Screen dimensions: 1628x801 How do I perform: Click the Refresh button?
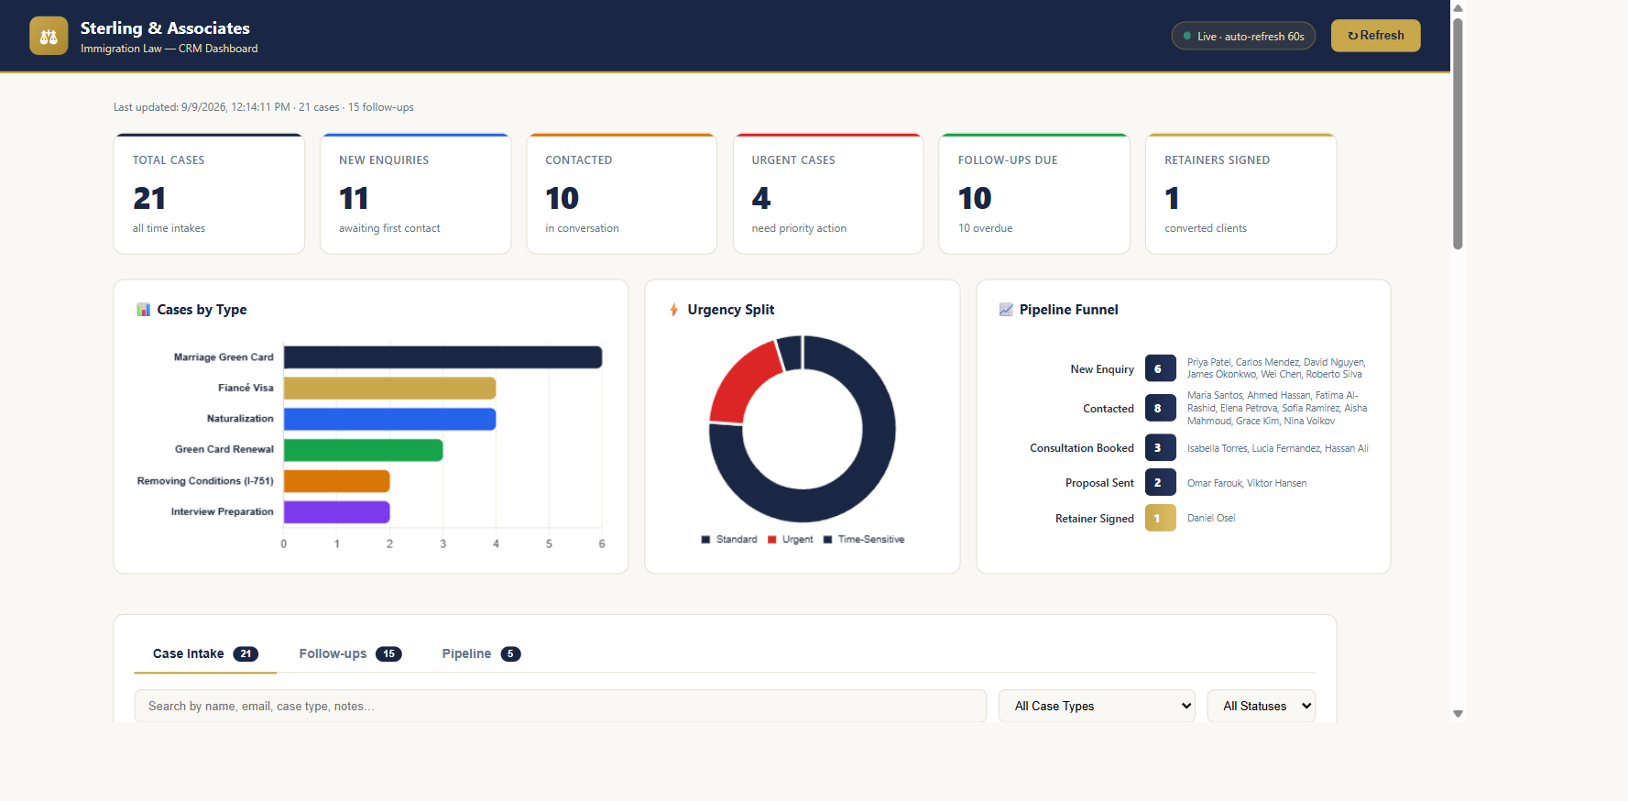1375,36
